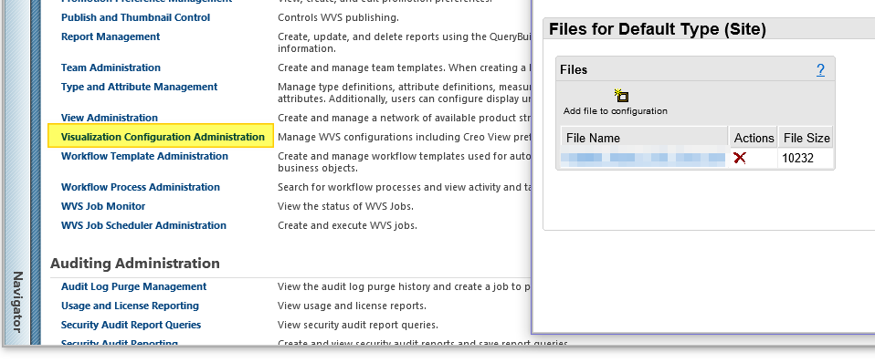Open Team Administration

(111, 67)
